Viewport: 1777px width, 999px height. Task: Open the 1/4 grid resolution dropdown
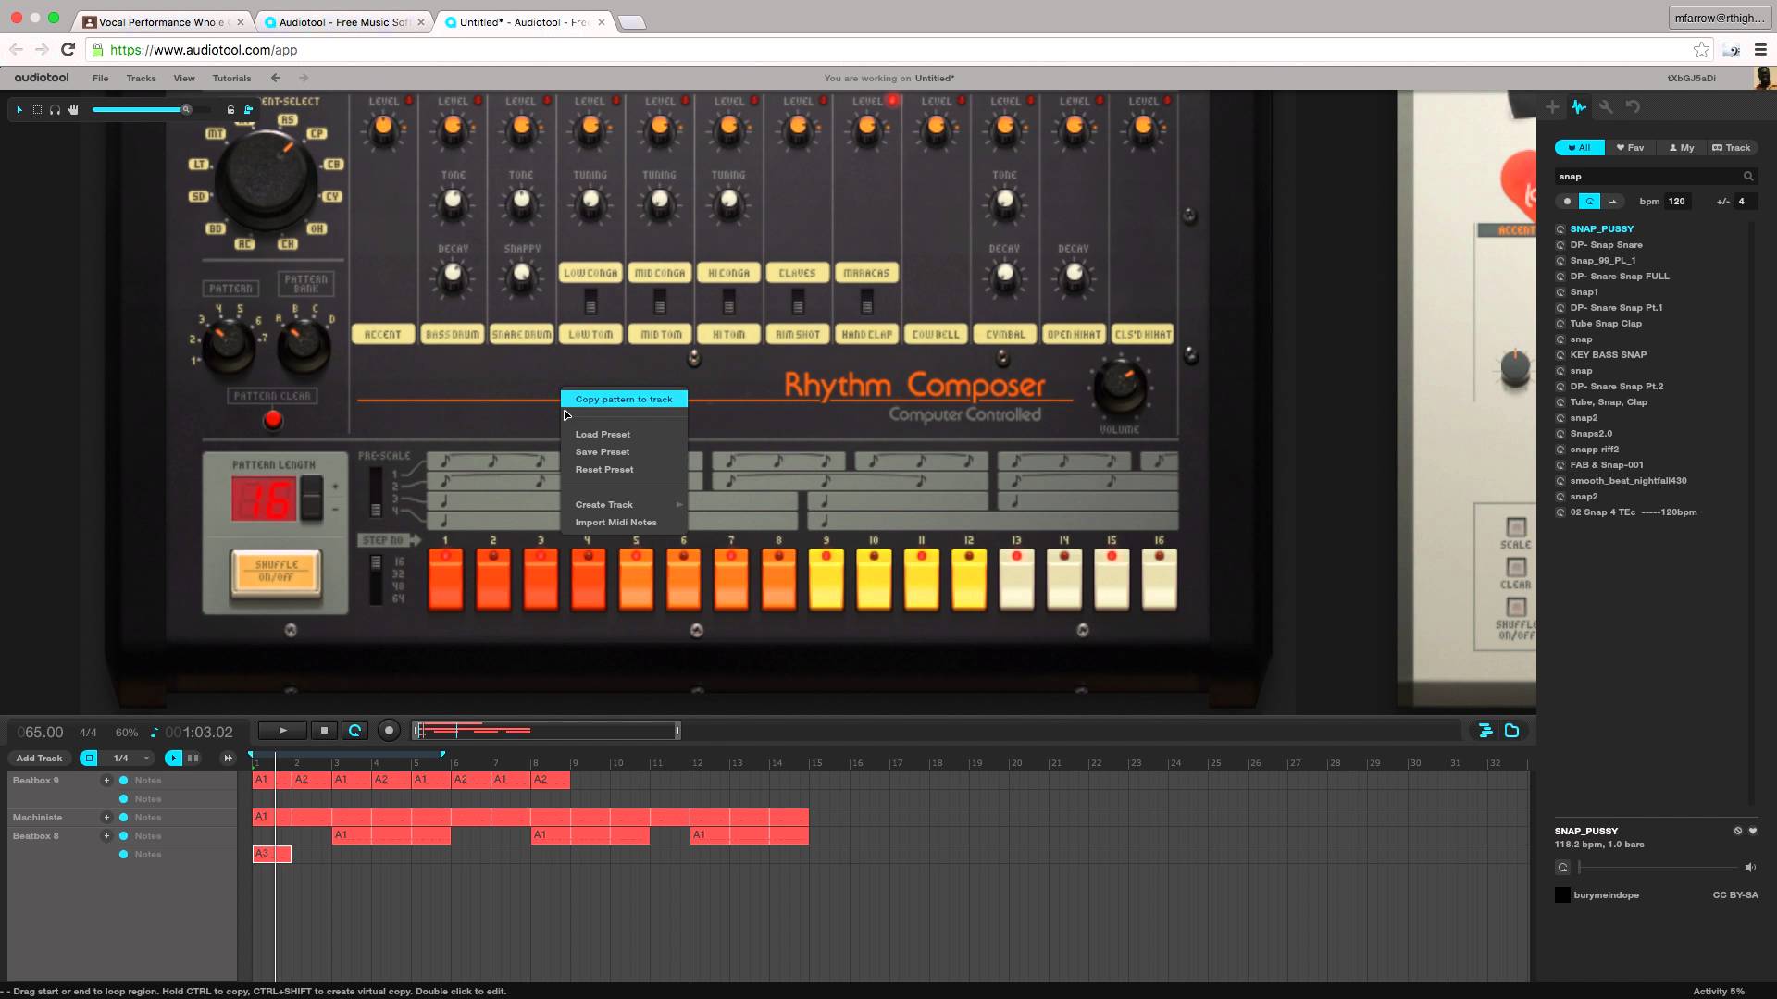click(x=129, y=758)
